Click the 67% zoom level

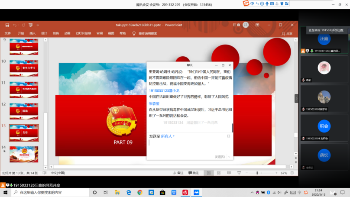tap(284, 173)
